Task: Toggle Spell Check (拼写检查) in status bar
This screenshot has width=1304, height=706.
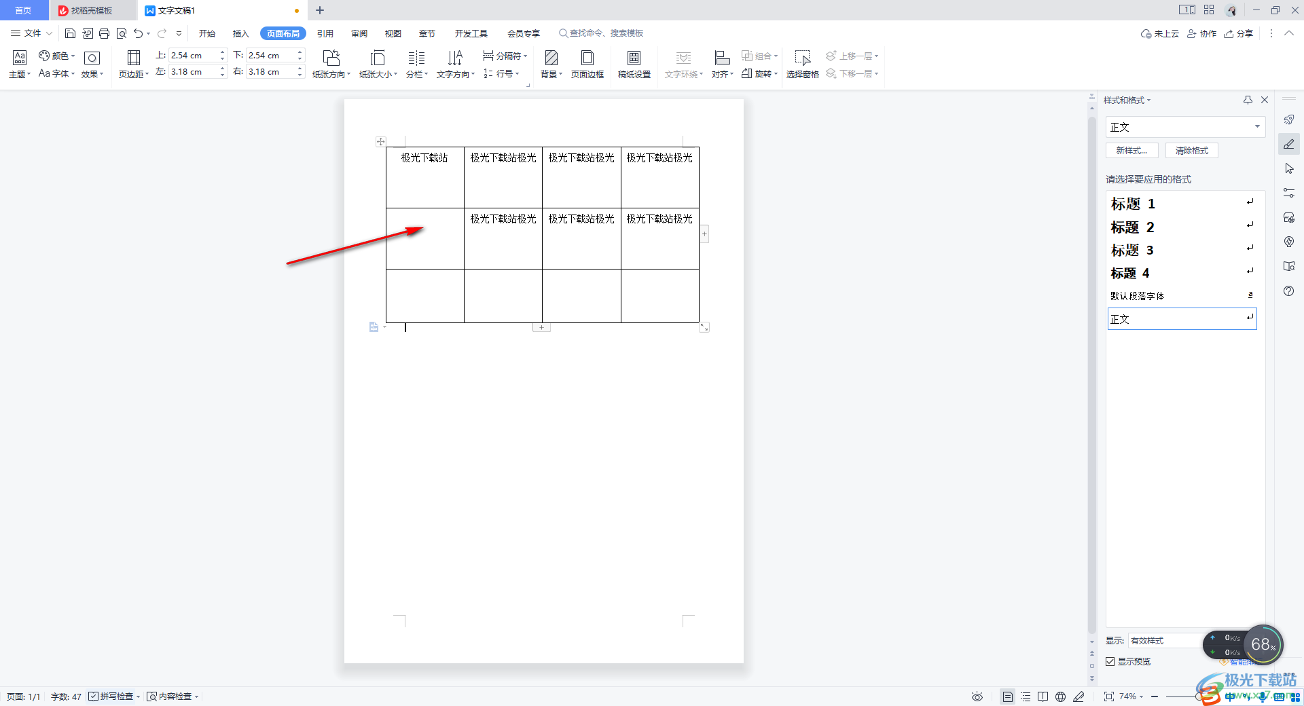Action: (x=114, y=696)
